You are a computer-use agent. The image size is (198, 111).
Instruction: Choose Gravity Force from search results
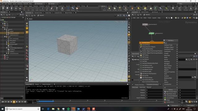coord(151,43)
